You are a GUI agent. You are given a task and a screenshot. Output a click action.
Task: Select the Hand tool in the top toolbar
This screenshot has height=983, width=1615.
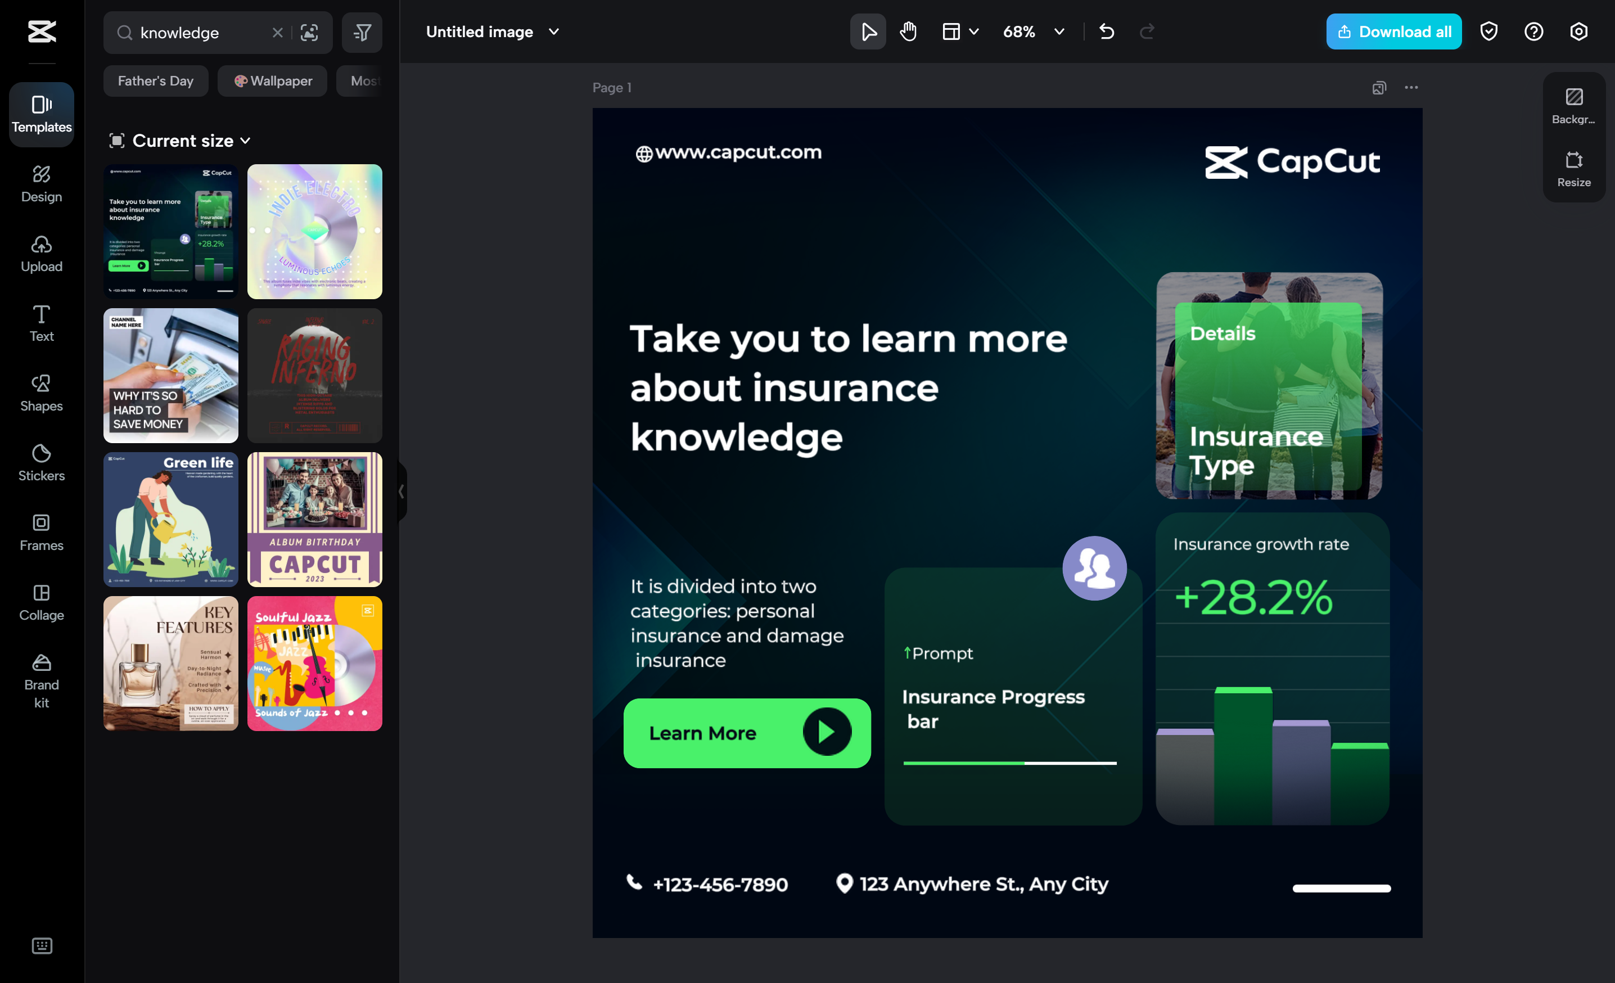[x=908, y=31]
